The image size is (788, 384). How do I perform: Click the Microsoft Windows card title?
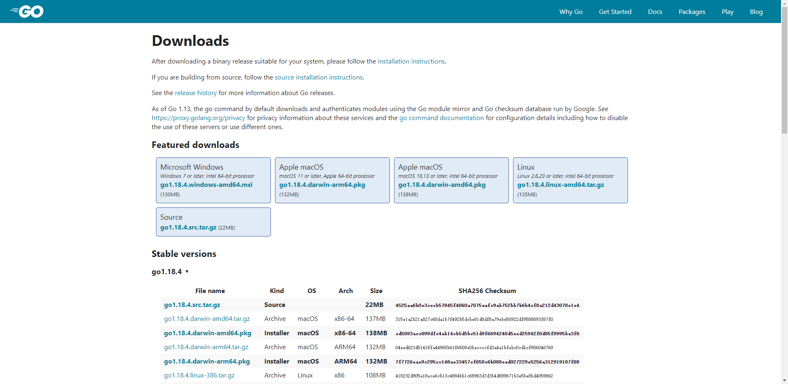click(x=192, y=167)
